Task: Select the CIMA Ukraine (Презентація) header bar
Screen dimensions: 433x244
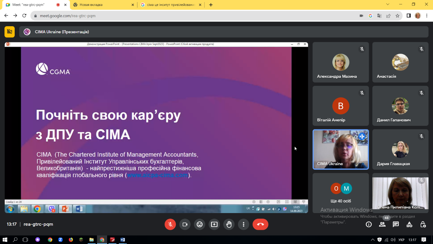Action: [224, 32]
